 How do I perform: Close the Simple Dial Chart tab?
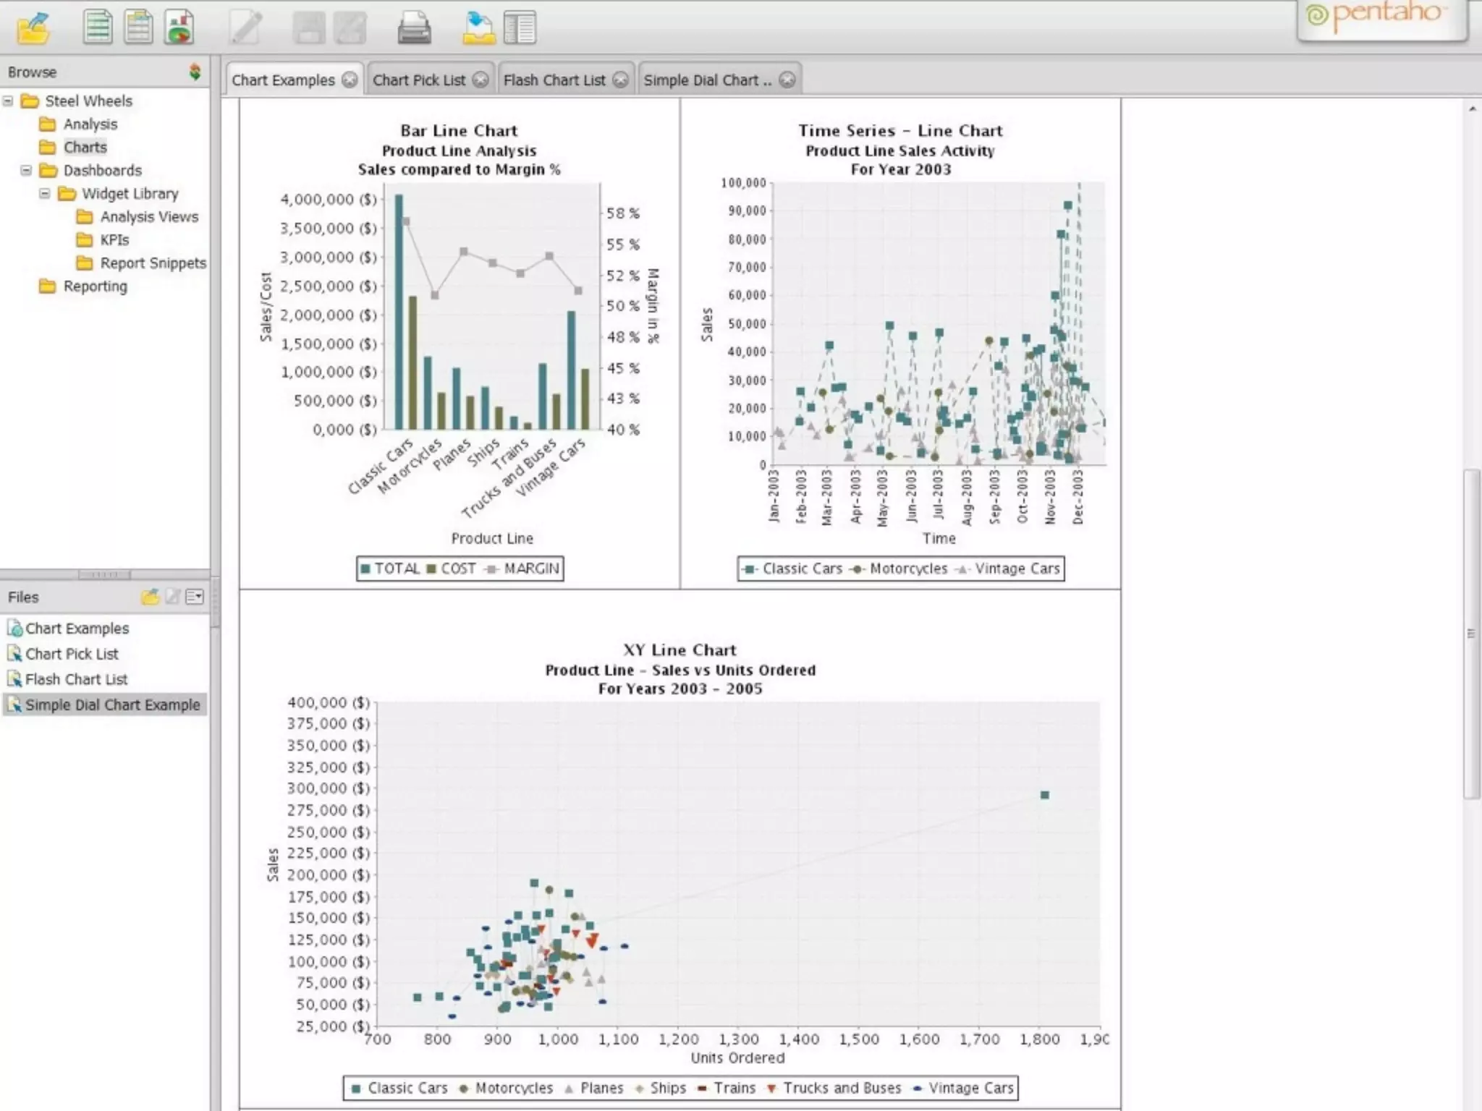coord(787,80)
